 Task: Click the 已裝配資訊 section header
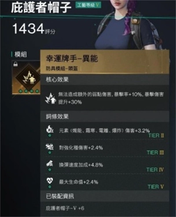60,196
